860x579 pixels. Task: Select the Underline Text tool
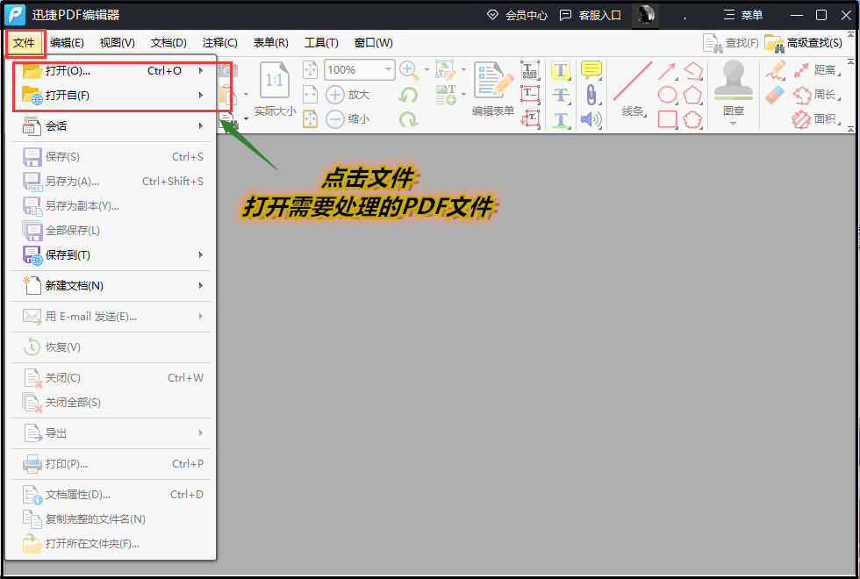[x=561, y=119]
